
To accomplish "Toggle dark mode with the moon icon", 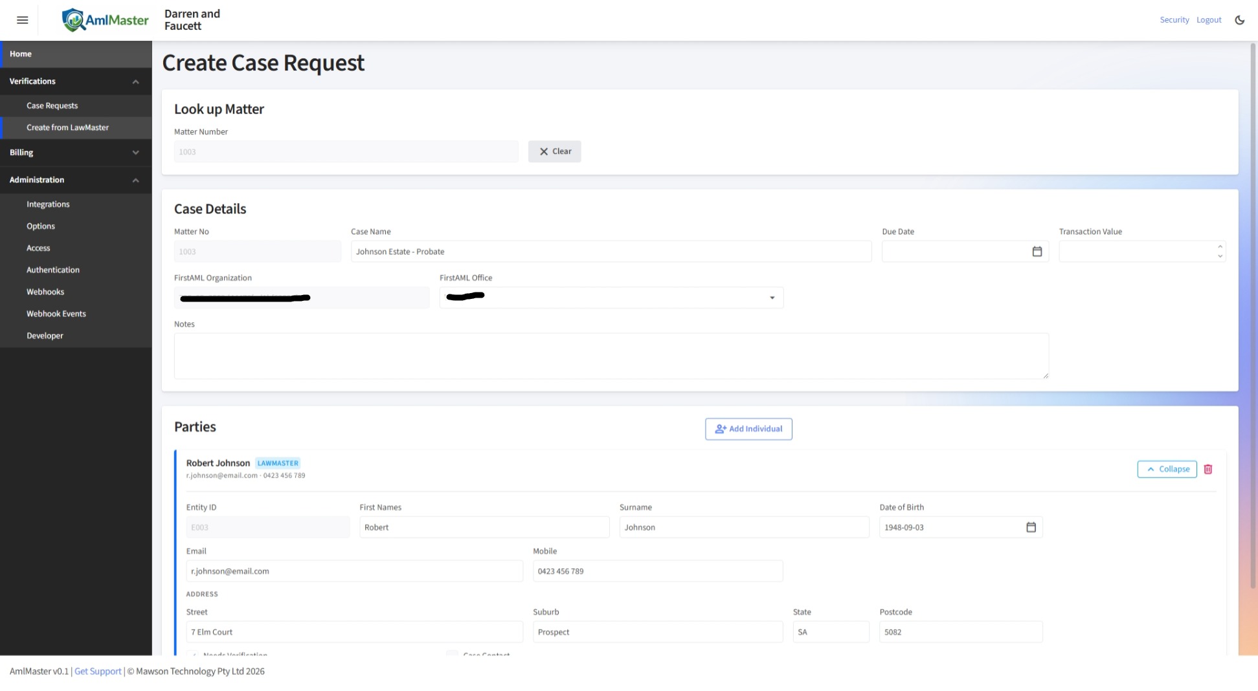I will click(1239, 20).
